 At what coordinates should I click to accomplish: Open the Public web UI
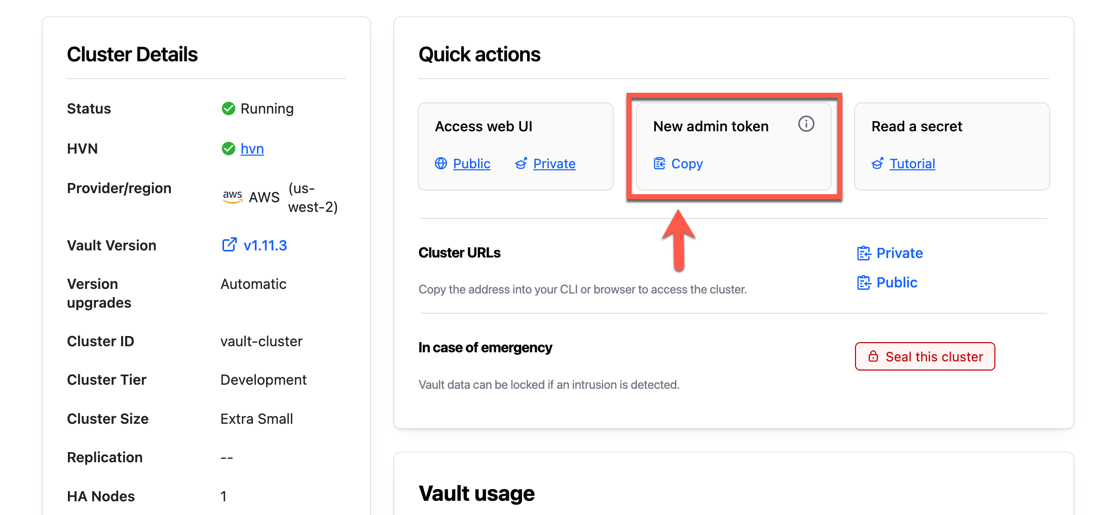471,163
